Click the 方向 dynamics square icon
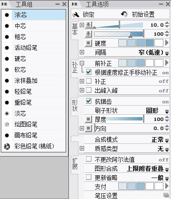171x199 pixels. coord(88,128)
